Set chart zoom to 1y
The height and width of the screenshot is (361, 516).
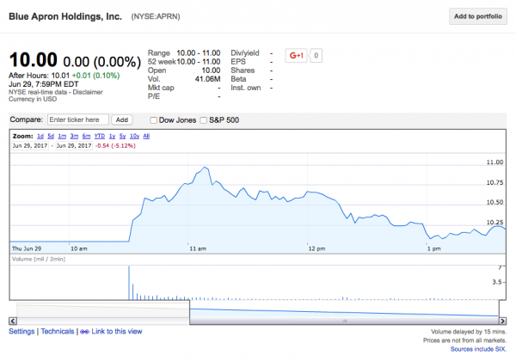(112, 136)
